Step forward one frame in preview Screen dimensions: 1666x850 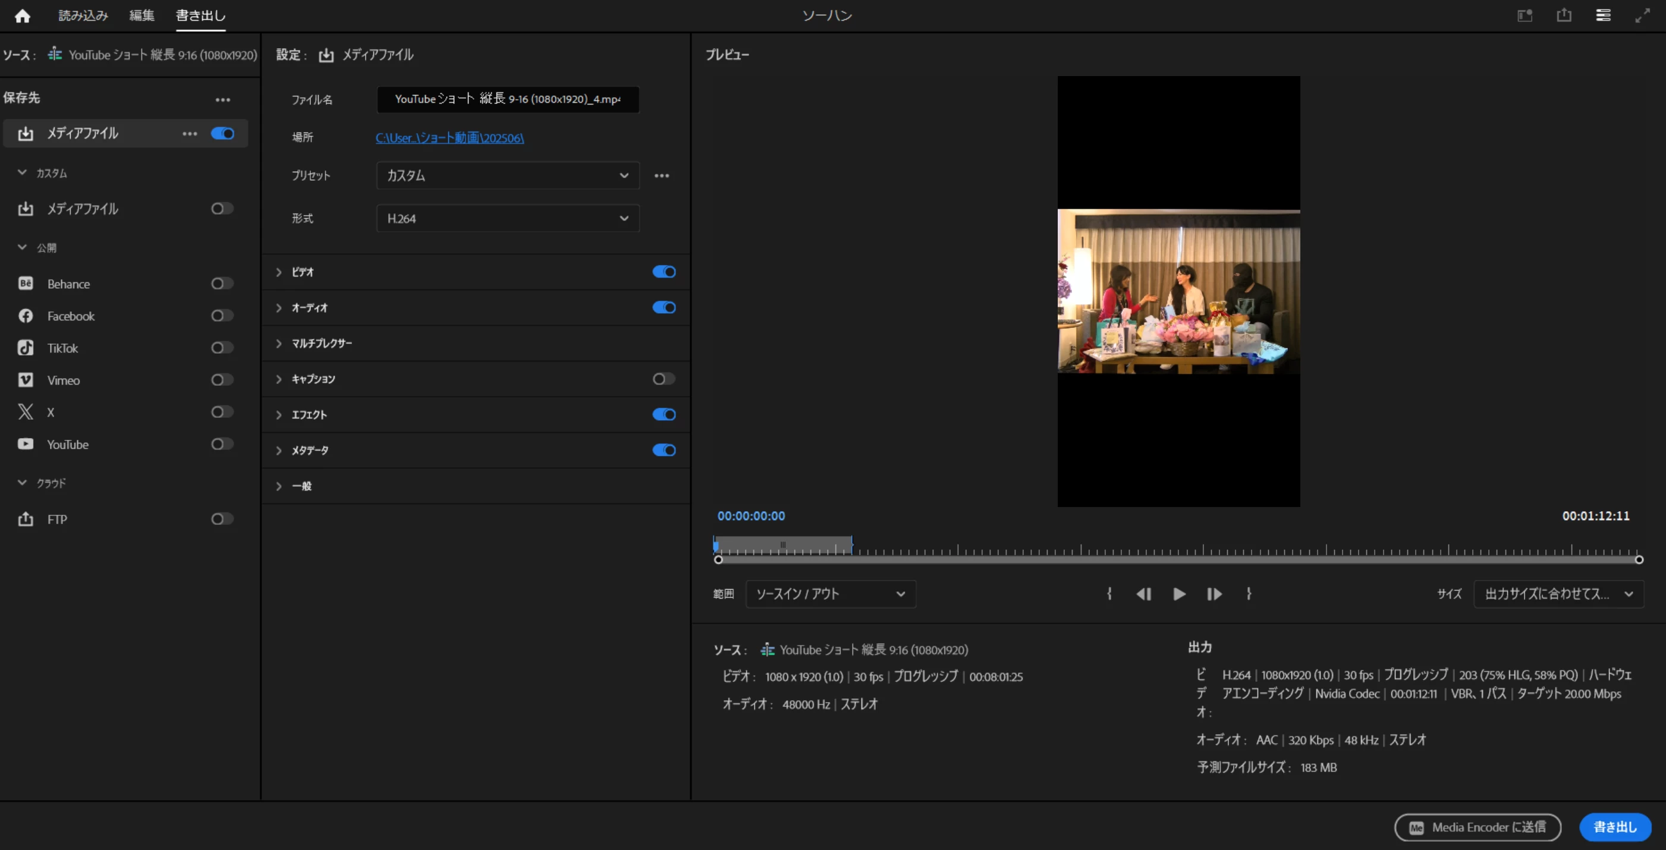[x=1214, y=594]
